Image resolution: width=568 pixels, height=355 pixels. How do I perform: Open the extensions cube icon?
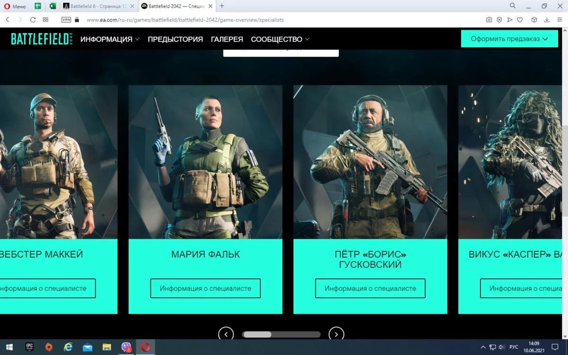[534, 20]
